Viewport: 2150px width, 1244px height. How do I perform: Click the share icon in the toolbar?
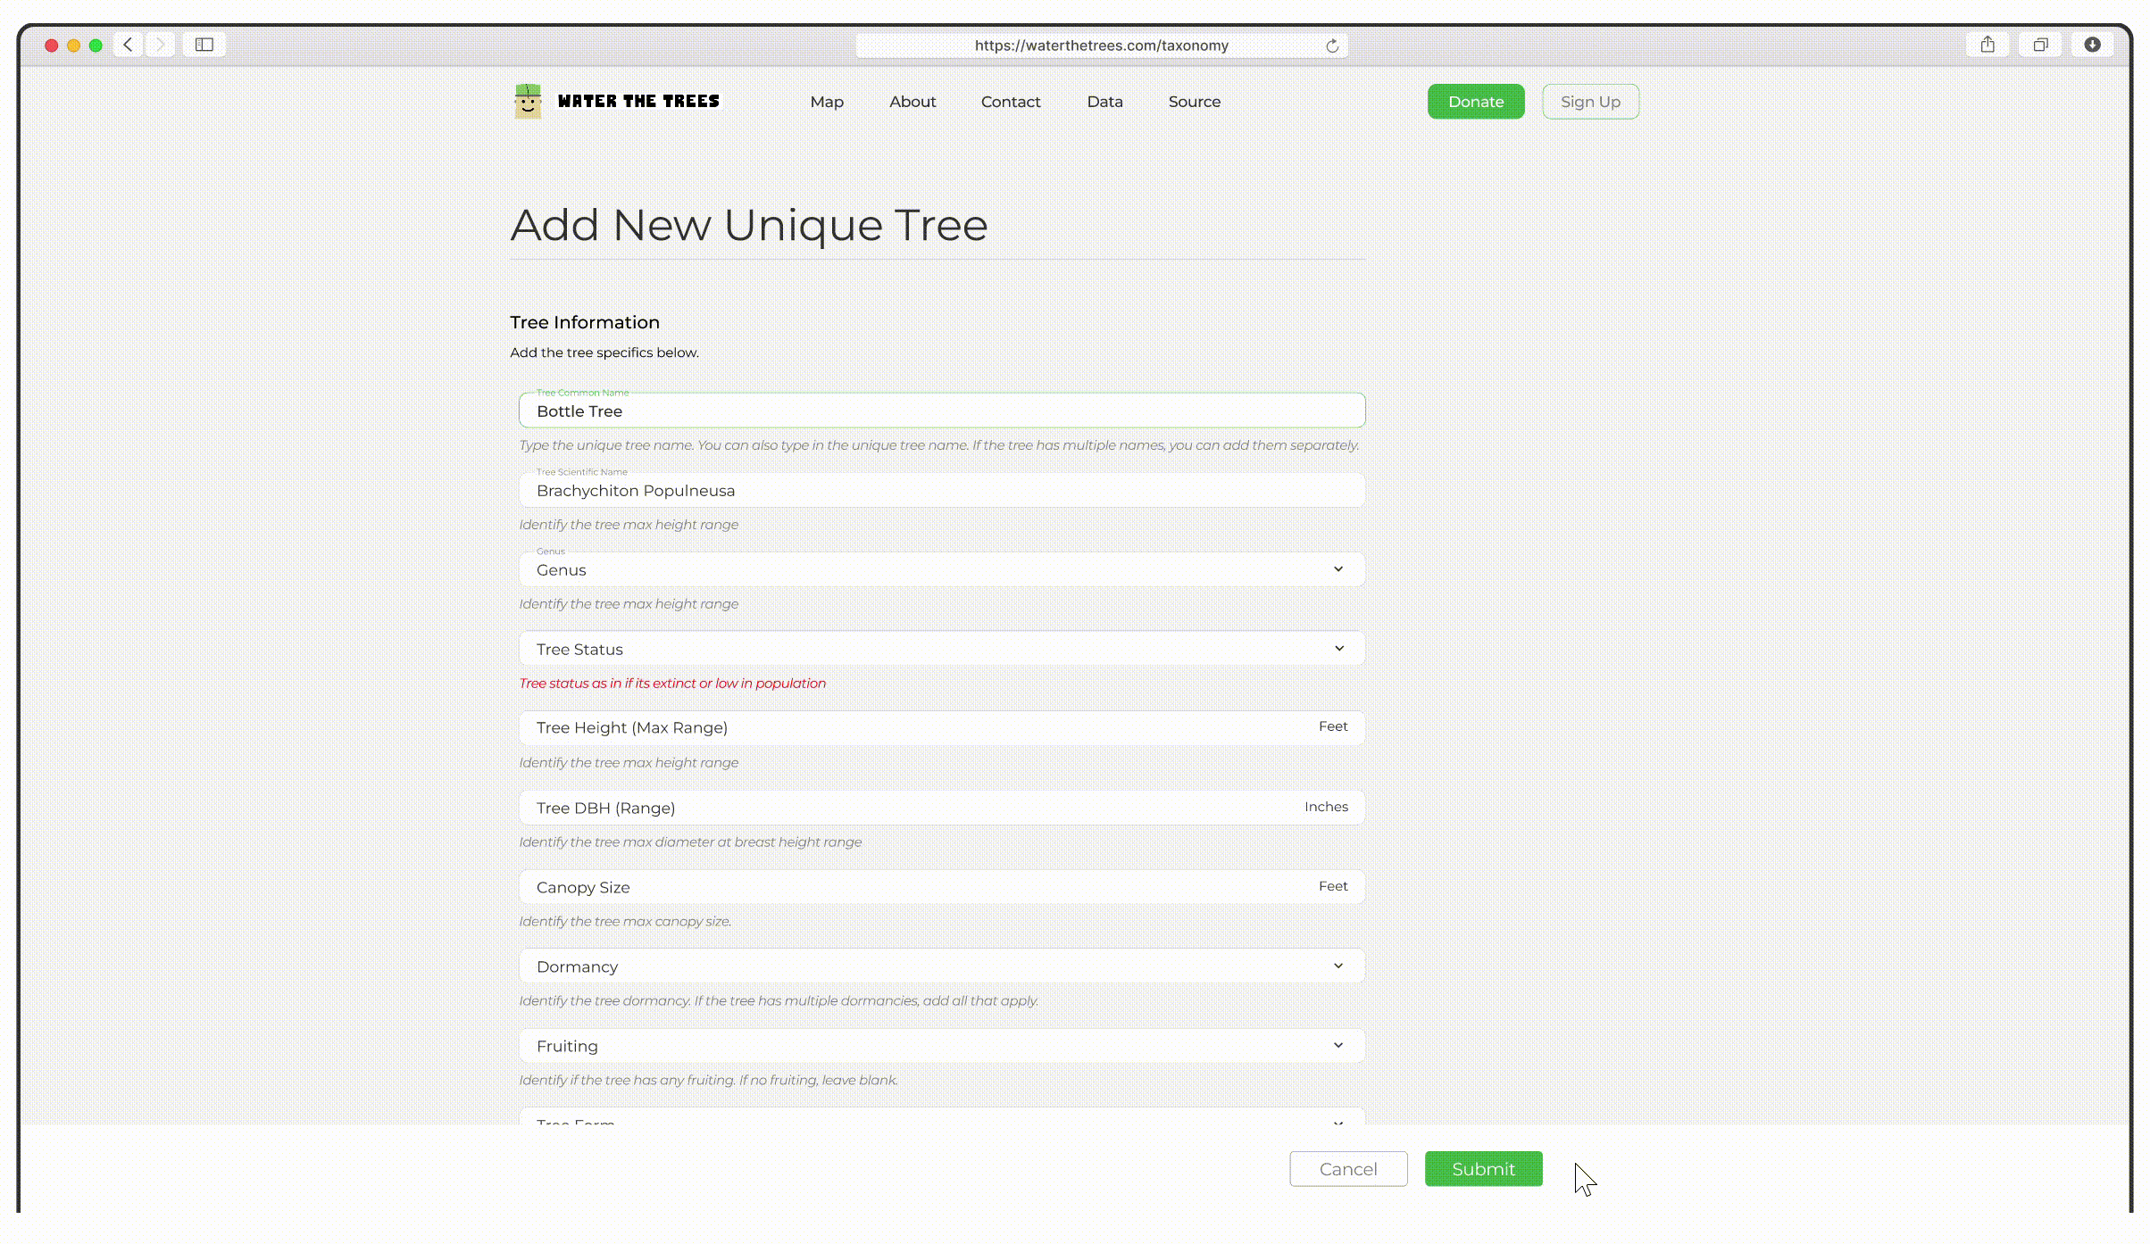[1987, 45]
